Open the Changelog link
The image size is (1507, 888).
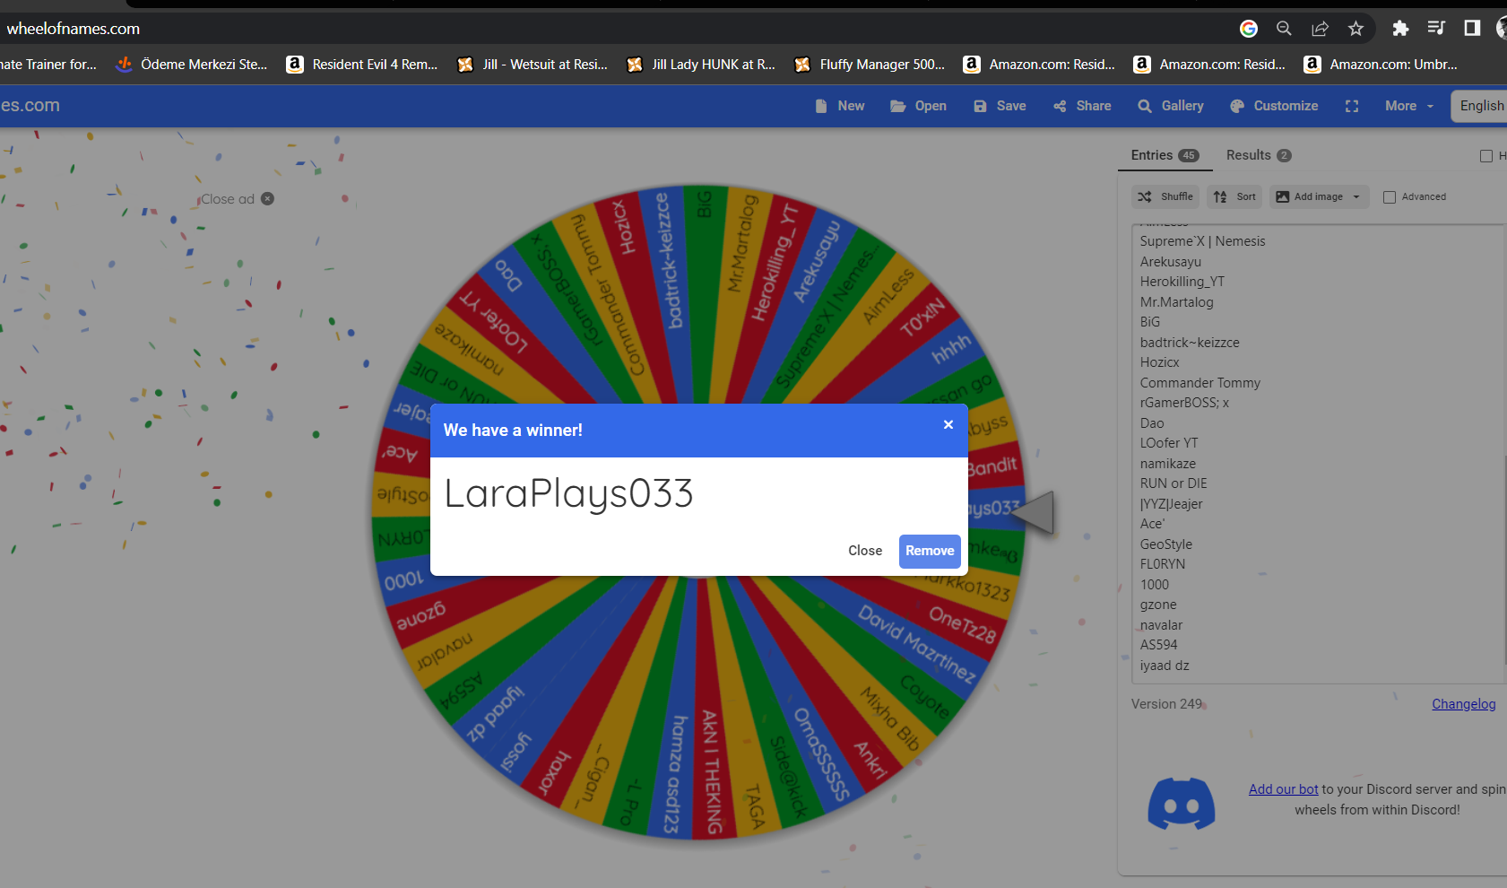point(1463,704)
